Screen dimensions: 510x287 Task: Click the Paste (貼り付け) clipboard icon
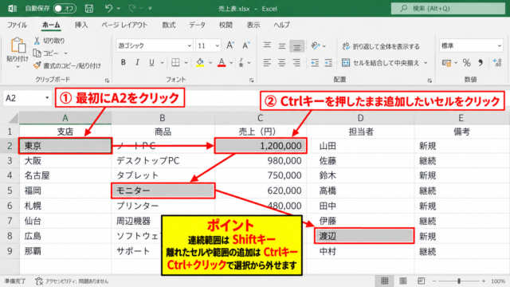pyautogui.click(x=18, y=45)
